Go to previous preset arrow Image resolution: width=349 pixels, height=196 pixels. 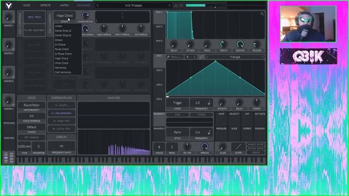coord(98,5)
